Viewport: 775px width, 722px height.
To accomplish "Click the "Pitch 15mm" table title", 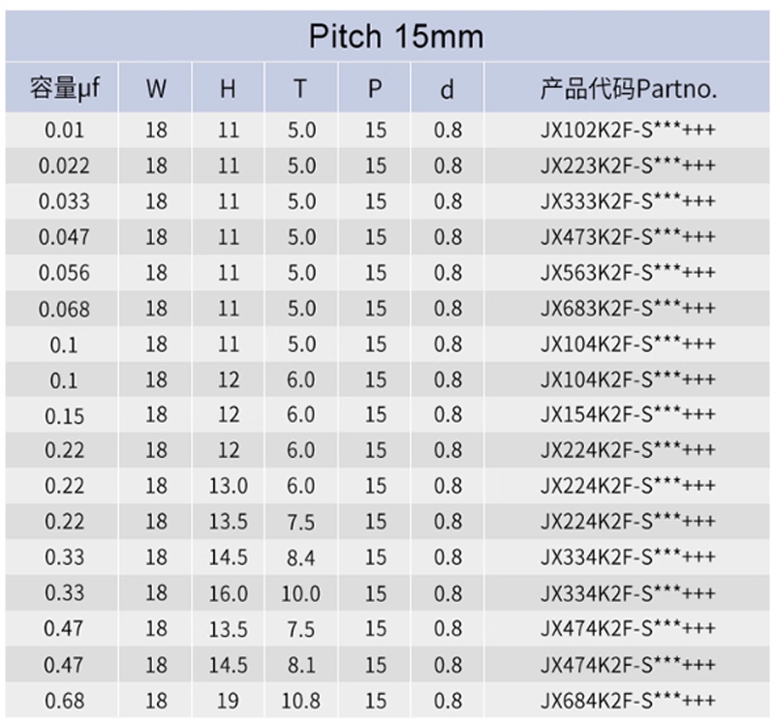I will point(395,37).
